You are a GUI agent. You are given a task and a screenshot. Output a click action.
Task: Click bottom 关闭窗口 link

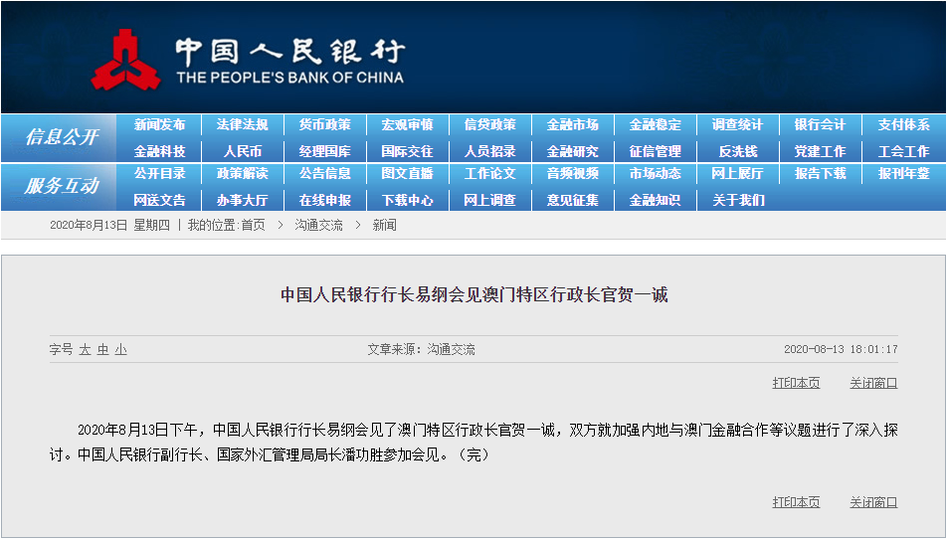point(872,502)
